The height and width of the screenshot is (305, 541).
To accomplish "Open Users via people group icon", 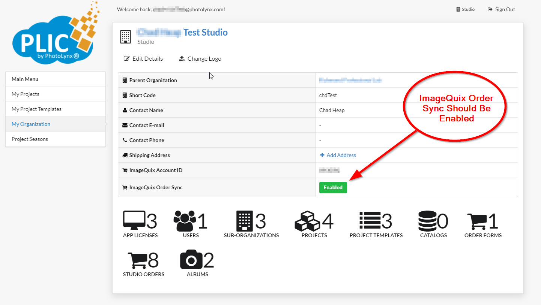I will (x=185, y=221).
